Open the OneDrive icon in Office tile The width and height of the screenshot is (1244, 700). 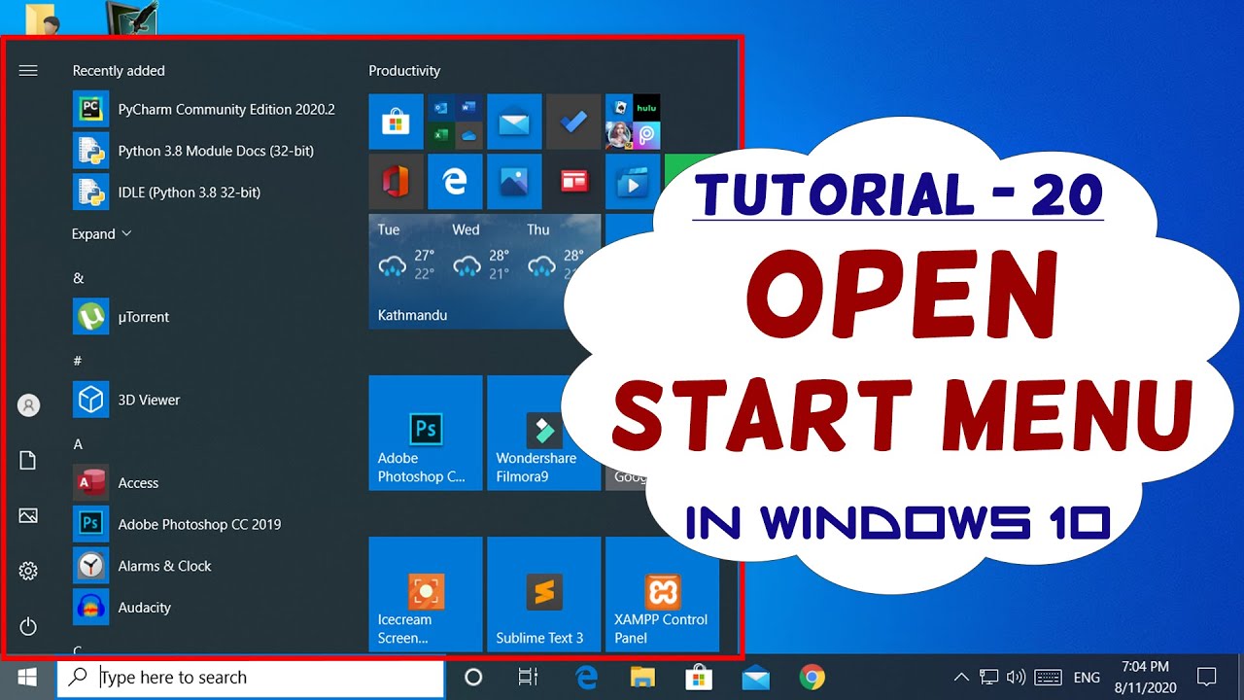click(468, 135)
